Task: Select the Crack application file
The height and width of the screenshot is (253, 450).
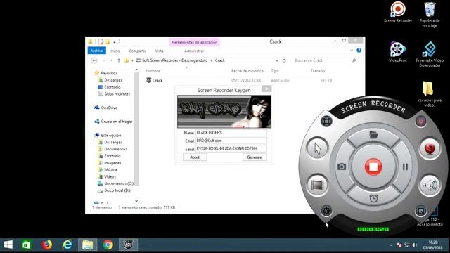Action: click(x=157, y=81)
